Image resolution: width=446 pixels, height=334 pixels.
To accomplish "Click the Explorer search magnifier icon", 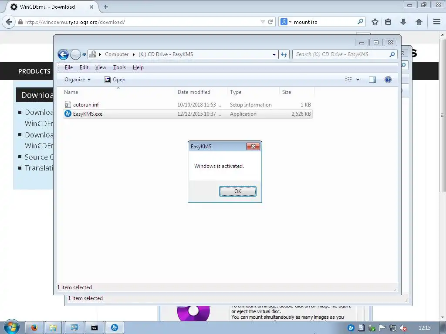I will coord(392,54).
